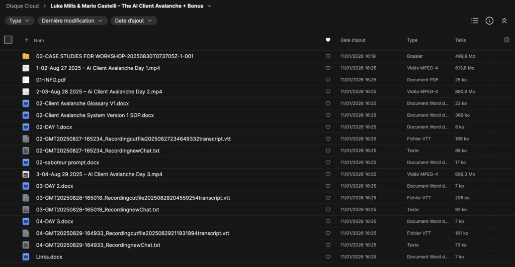Open the info details panel icon
This screenshot has height=267, width=515.
tap(489, 21)
